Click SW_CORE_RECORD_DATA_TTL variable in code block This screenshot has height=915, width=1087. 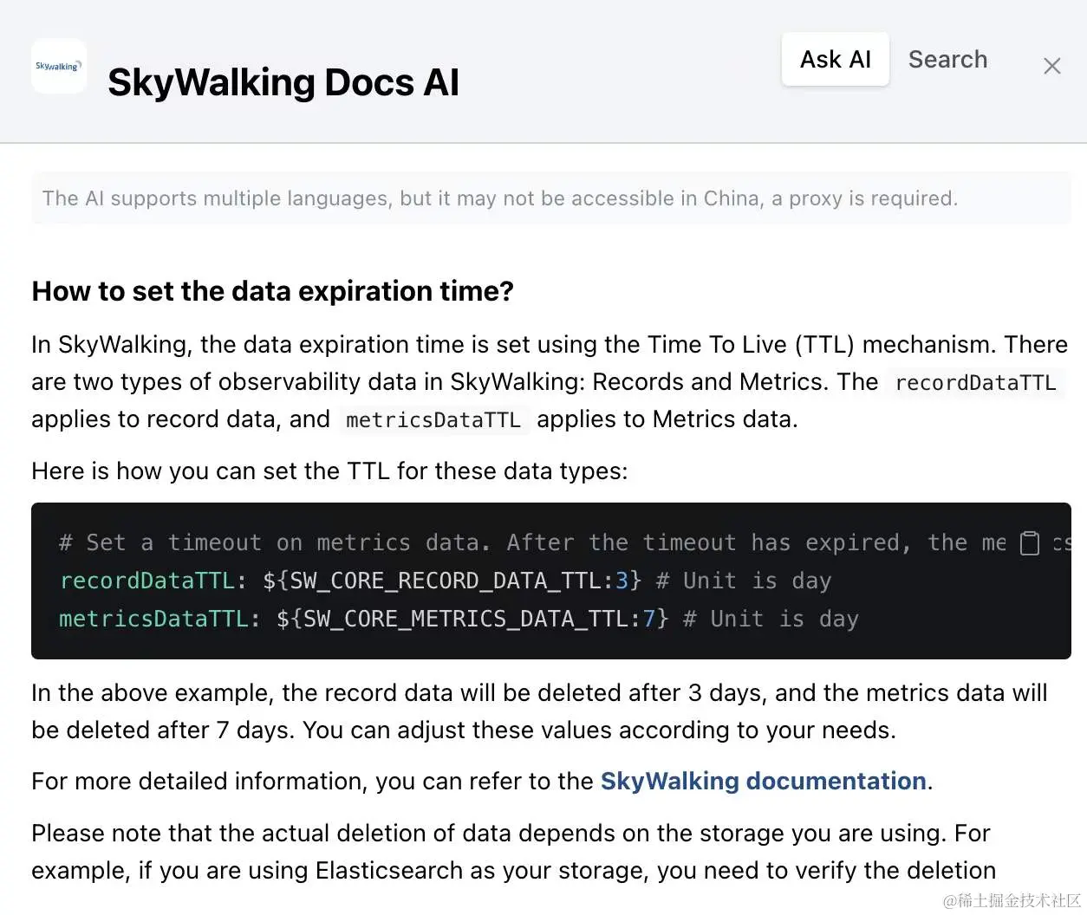(x=451, y=581)
